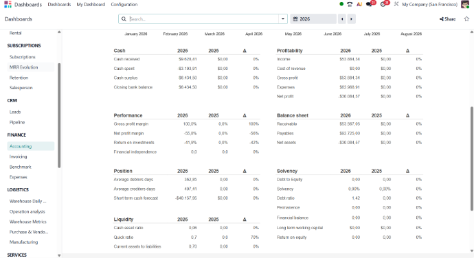This screenshot has height=258, width=474.
Task: Click the sidebar scroll up arrow
Action: pyautogui.click(x=59, y=32)
